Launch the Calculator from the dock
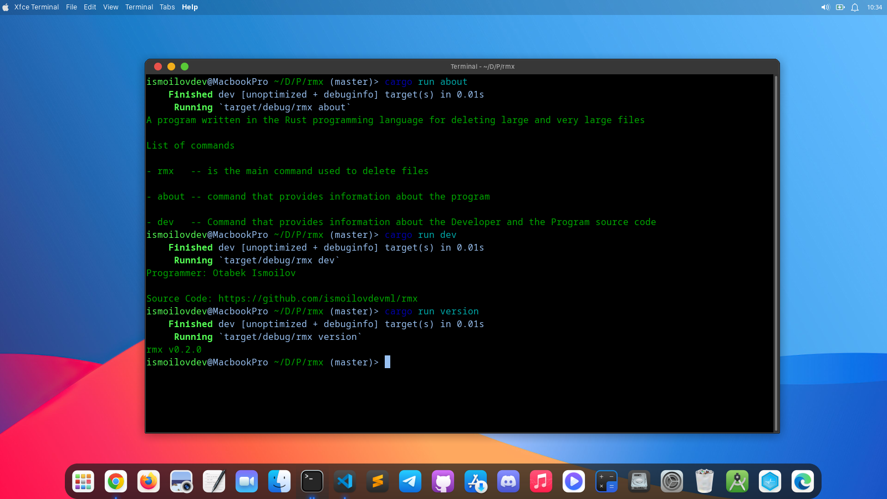This screenshot has width=887, height=499. tap(606, 481)
